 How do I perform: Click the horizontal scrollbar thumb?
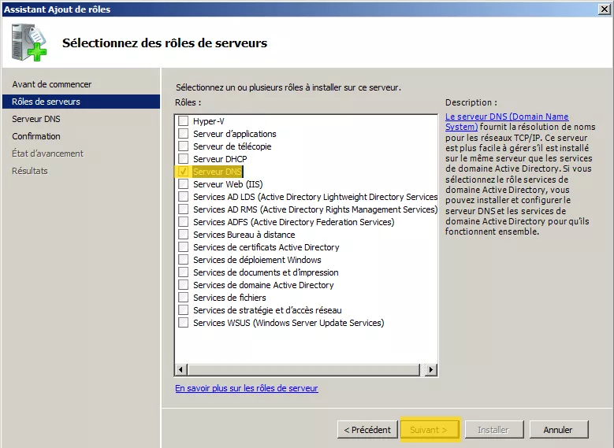pyautogui.click(x=304, y=369)
